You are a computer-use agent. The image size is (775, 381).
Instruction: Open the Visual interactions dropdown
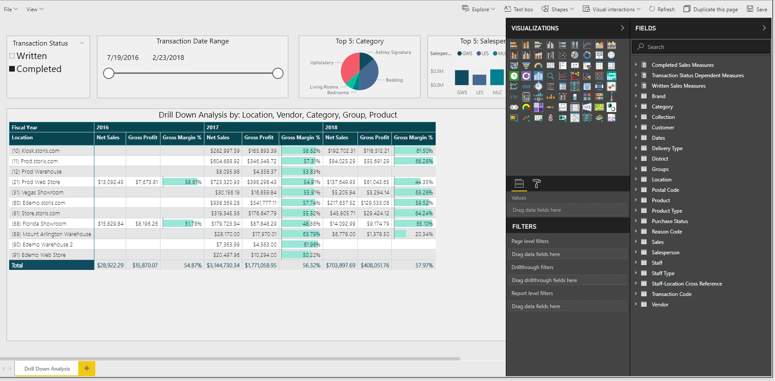[611, 9]
